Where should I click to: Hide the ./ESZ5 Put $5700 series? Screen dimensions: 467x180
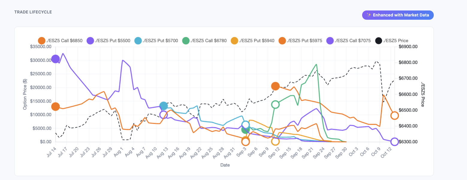tap(156, 40)
